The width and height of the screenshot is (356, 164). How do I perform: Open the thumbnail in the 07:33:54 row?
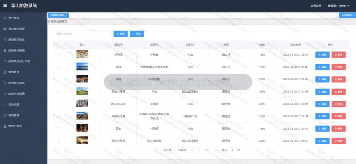coord(82,54)
